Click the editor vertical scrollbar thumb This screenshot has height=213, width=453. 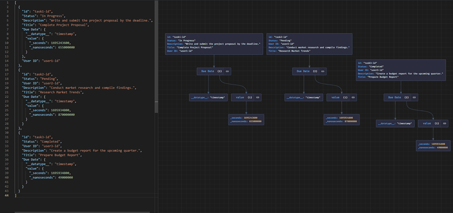click(x=157, y=56)
